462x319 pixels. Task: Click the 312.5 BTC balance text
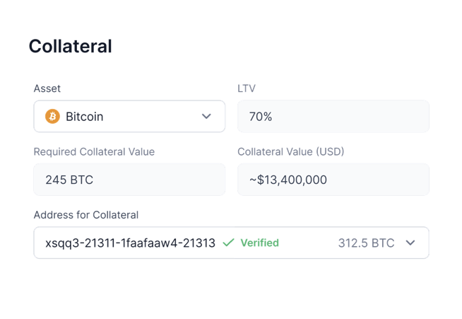366,243
